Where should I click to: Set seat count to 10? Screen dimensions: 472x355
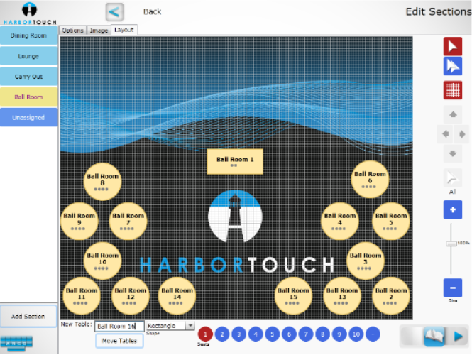tap(356, 334)
